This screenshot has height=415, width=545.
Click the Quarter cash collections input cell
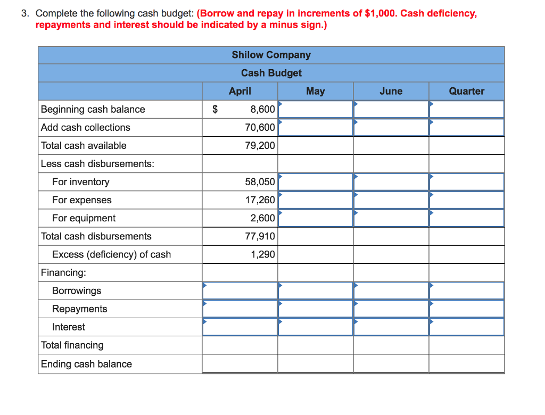pos(466,127)
